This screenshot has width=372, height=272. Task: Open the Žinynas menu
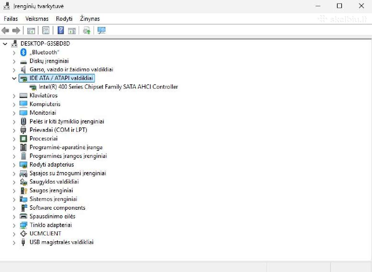tap(90, 19)
